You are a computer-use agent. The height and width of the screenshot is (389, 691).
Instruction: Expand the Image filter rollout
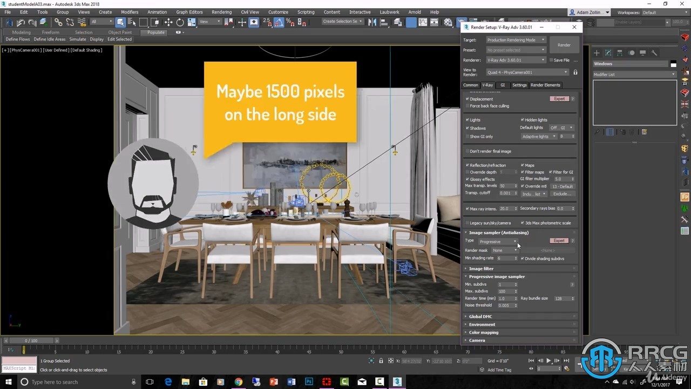[x=521, y=269]
